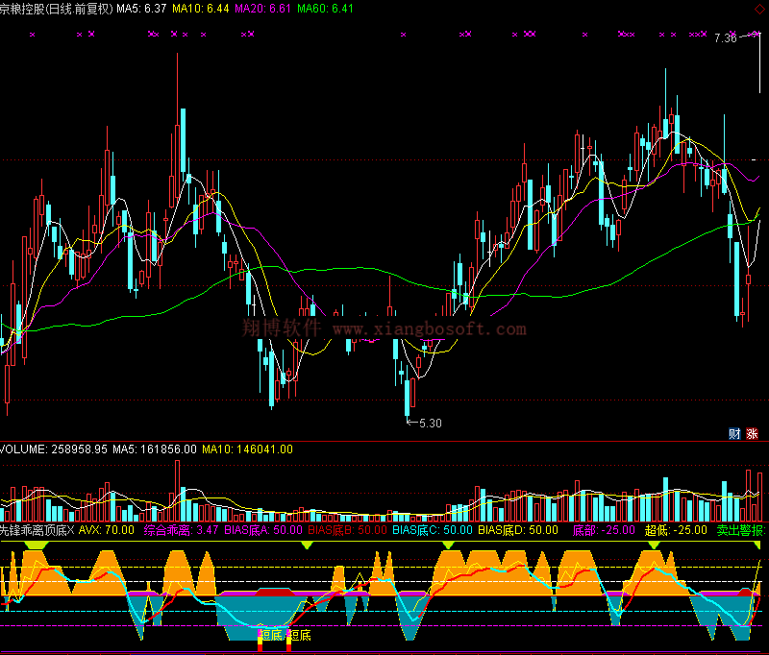Select the AVX: 70.00 value

[107, 530]
